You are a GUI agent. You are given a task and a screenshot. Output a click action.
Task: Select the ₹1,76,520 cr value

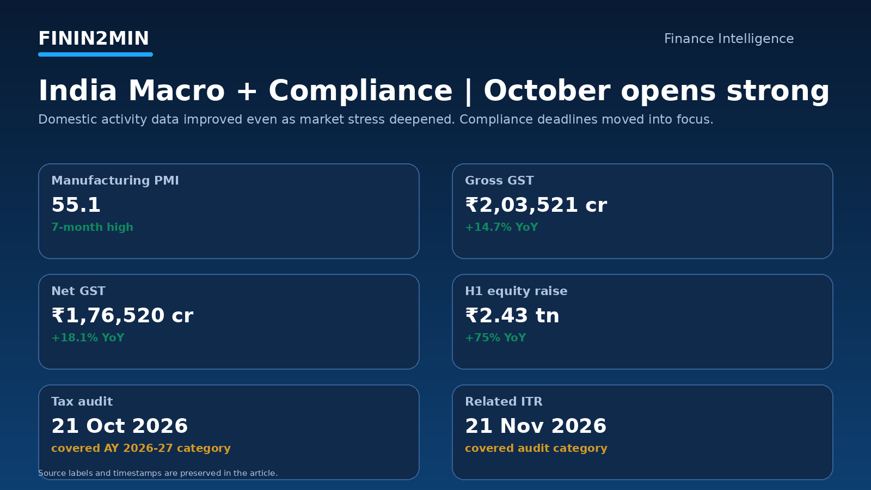pyautogui.click(x=122, y=316)
